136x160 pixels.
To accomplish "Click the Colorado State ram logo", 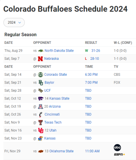I will 40,75.
